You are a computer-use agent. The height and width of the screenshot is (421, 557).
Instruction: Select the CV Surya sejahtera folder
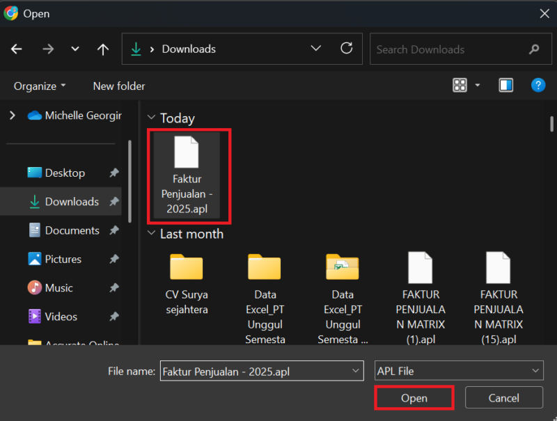point(187,285)
